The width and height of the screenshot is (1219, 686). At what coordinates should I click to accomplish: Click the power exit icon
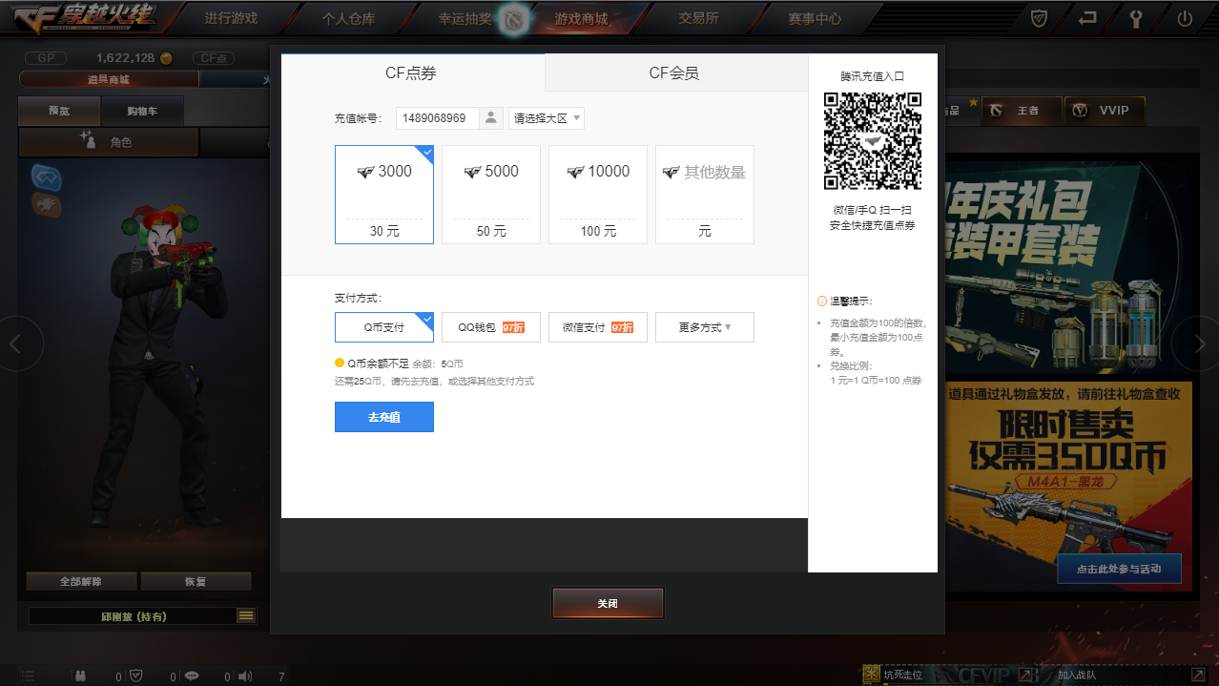coord(1185,17)
